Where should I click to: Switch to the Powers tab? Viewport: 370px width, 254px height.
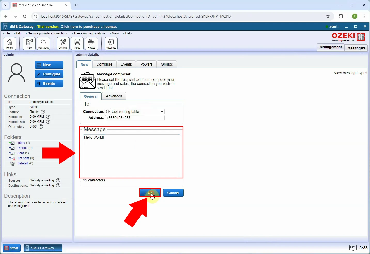pos(147,64)
